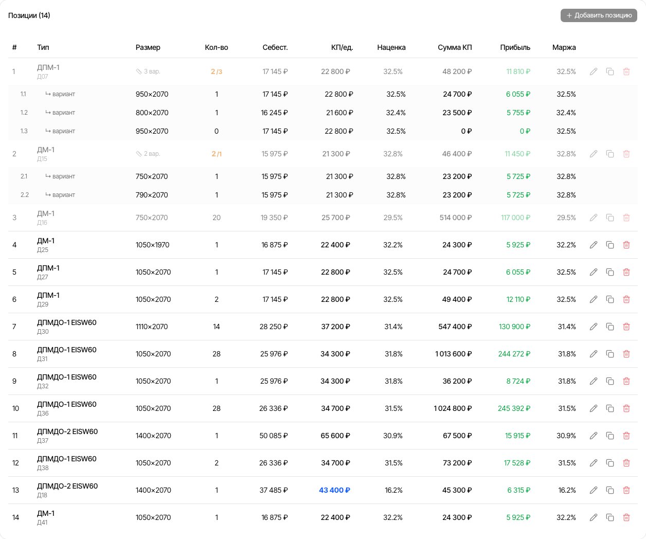Delete position 6 ДПМ-1 Д29
The image size is (646, 539).
click(x=626, y=299)
